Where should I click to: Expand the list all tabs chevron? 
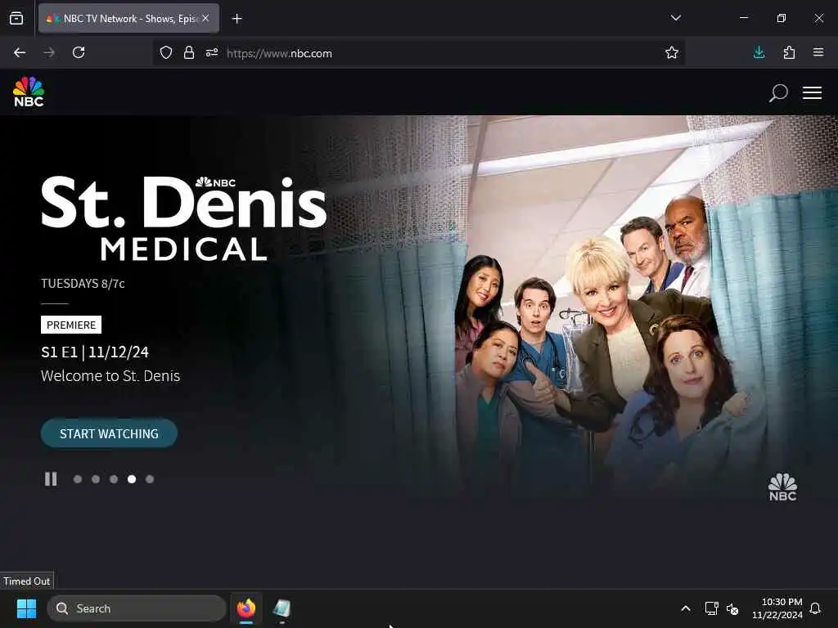[x=675, y=18]
